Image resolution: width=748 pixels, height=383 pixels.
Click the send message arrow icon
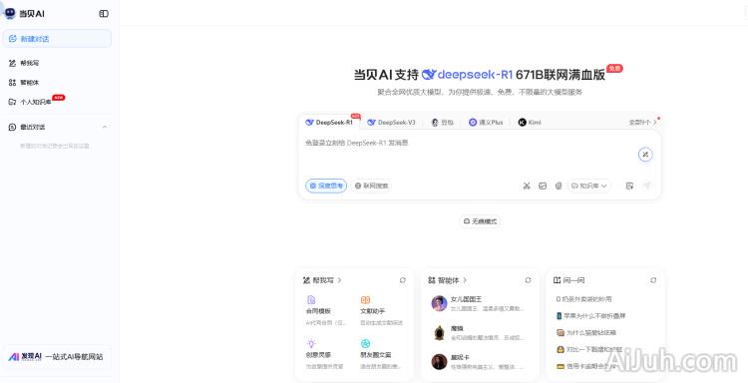[x=647, y=186]
